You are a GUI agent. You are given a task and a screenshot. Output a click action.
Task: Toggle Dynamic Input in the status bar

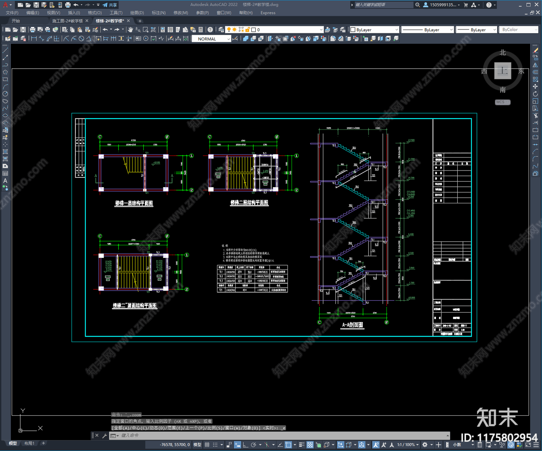coord(237,445)
